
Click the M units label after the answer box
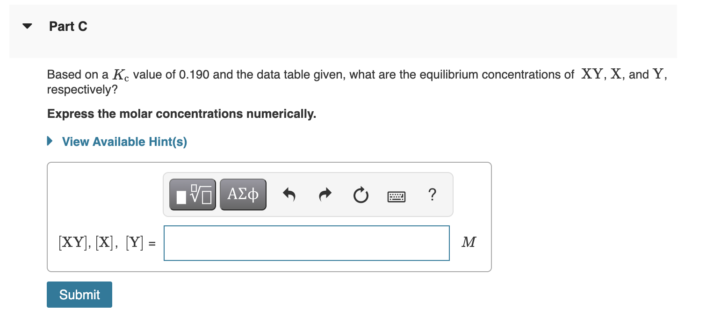[x=468, y=242]
